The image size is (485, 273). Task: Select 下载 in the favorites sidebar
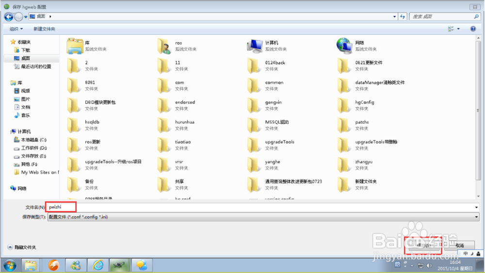22,50
